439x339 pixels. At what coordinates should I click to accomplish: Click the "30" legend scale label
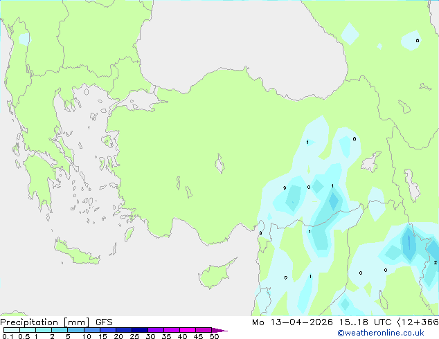click(150, 336)
